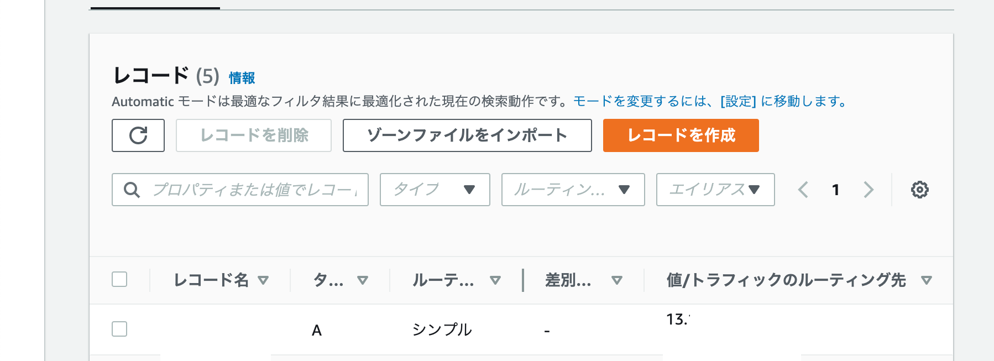This screenshot has height=361, width=994.
Task: Check the A record row checkbox
Action: click(x=119, y=329)
